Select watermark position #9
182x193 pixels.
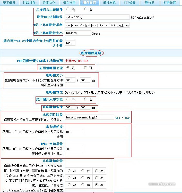point(97,185)
